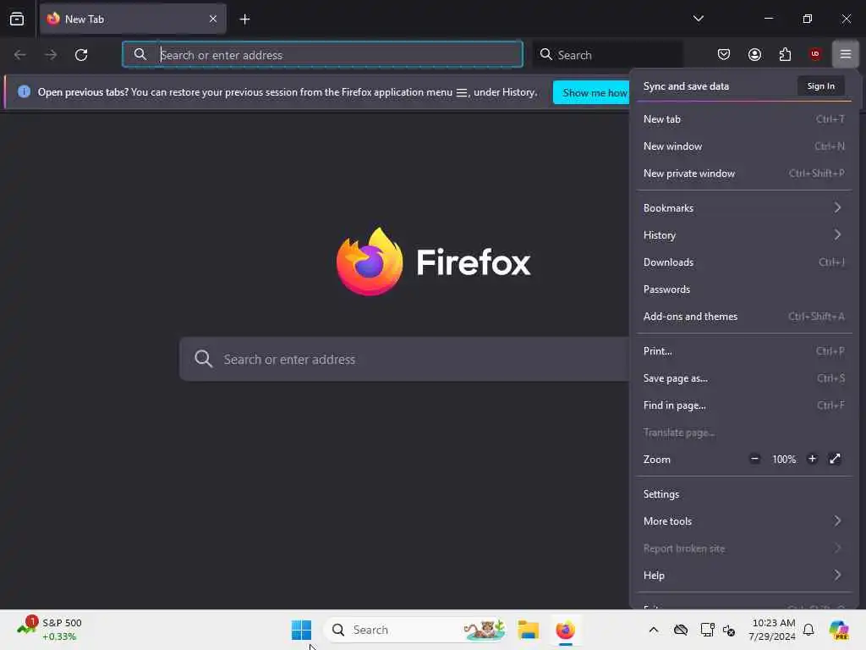Decrease zoom with minus button

point(754,459)
